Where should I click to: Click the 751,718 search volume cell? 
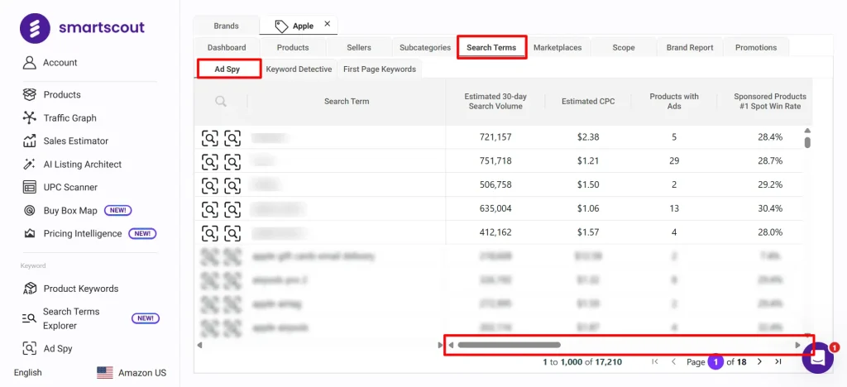tap(495, 161)
